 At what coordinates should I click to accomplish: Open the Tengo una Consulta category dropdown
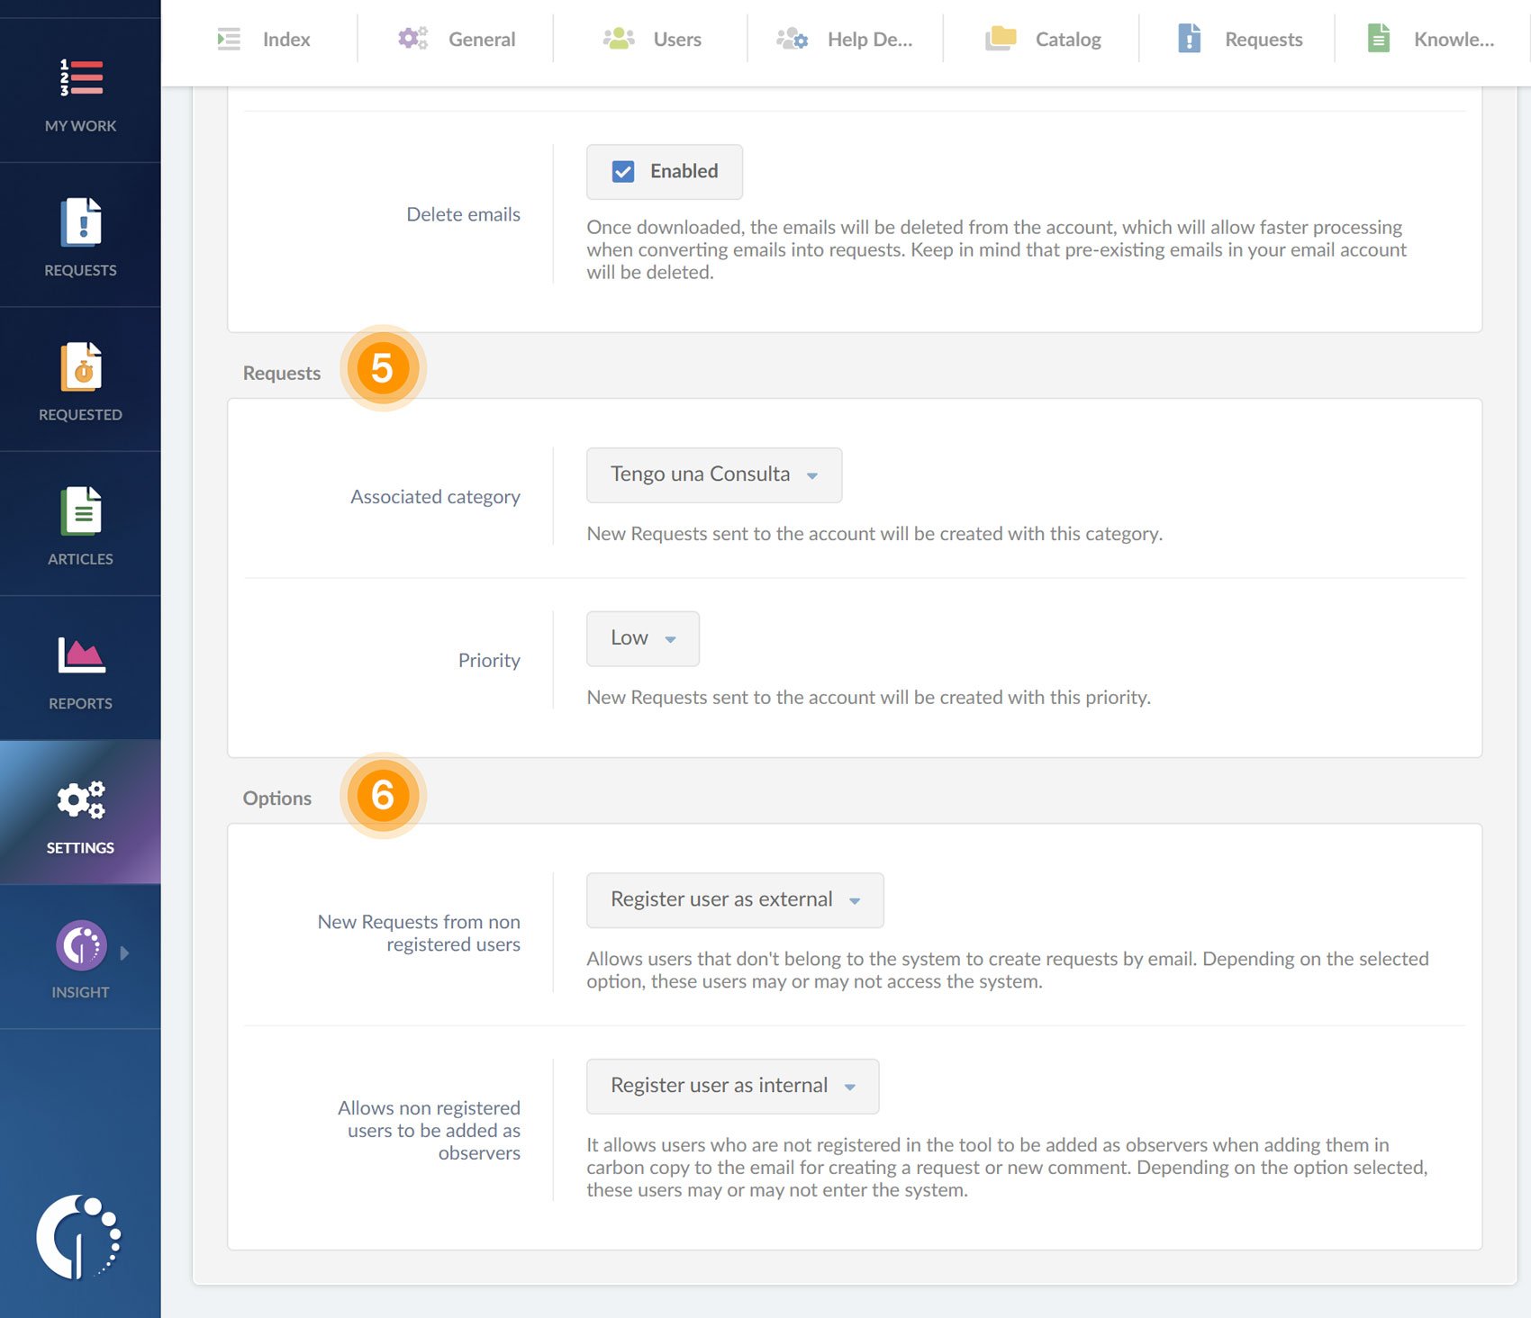(712, 474)
